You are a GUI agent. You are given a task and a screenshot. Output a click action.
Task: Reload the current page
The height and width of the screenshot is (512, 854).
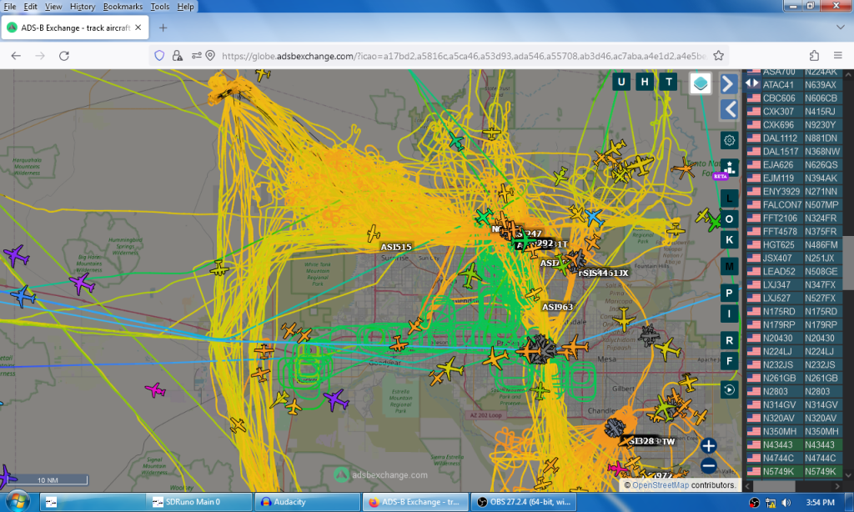click(63, 56)
